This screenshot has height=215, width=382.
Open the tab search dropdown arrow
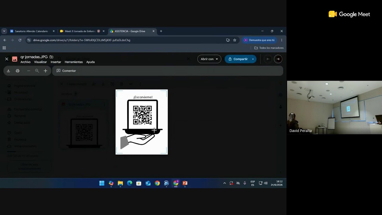(x=4, y=31)
